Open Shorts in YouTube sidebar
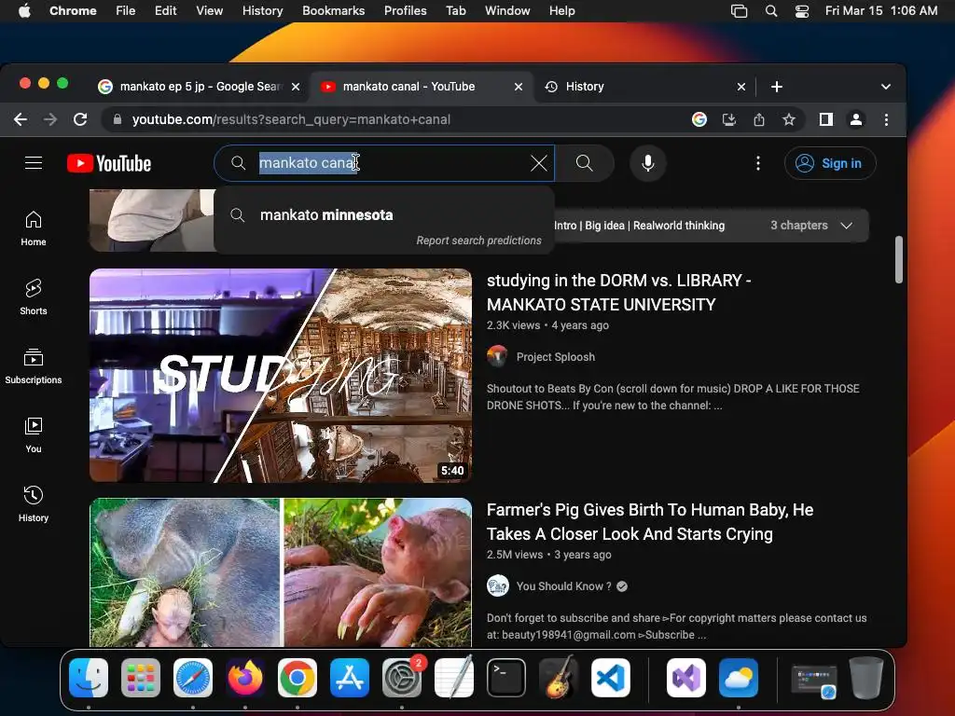The image size is (955, 716). point(34,297)
